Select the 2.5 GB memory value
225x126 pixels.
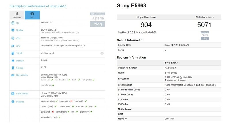click(x=44, y=60)
